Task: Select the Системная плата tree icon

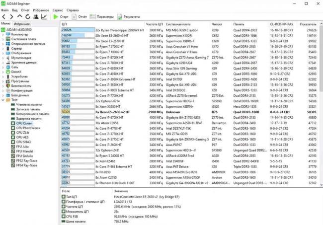Action: point(8,39)
